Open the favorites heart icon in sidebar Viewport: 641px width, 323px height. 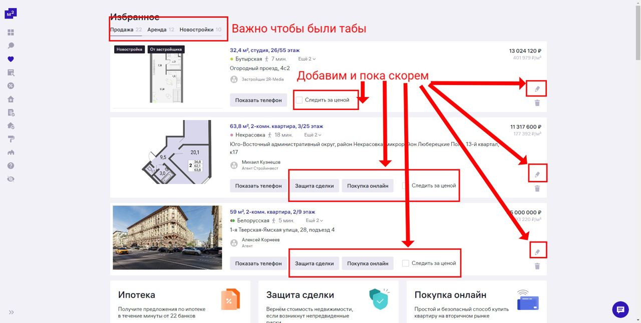(x=11, y=59)
